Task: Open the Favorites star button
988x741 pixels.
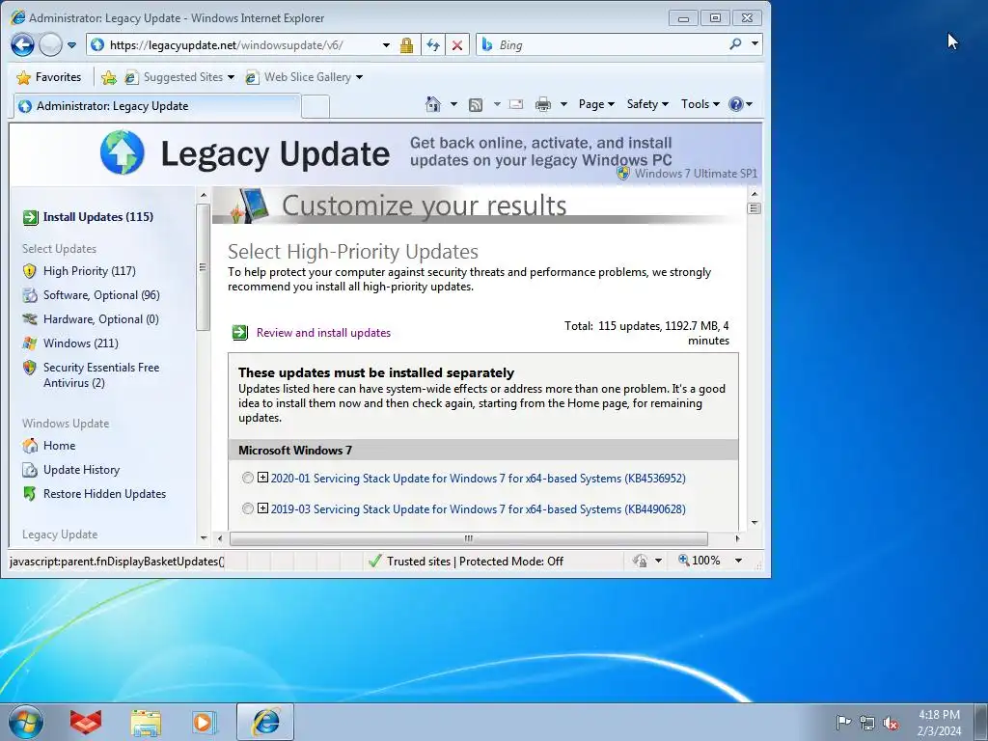Action: point(49,77)
